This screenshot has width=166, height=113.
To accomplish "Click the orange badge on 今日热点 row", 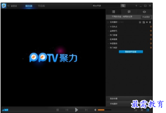I will tap(151, 27).
